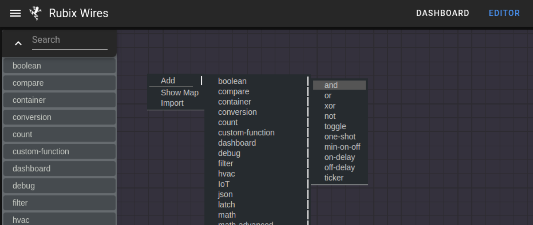533x225 pixels.
Task: Add an 'off-delay' boolean node
Action: 339,168
